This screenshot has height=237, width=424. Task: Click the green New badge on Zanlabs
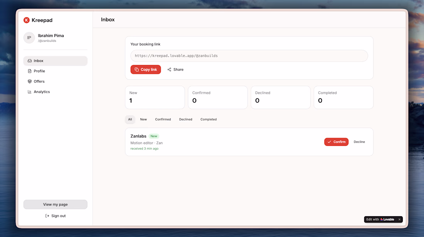click(x=153, y=136)
